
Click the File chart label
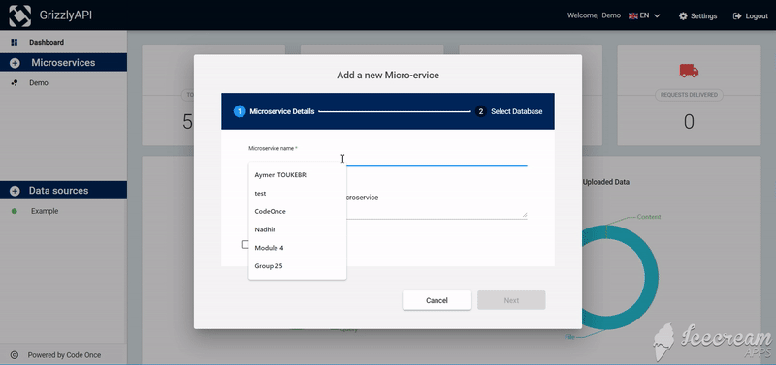(569, 337)
